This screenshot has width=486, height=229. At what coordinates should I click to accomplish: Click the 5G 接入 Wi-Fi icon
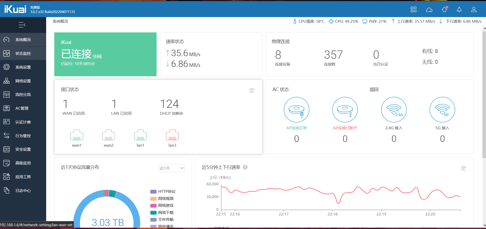(442, 110)
